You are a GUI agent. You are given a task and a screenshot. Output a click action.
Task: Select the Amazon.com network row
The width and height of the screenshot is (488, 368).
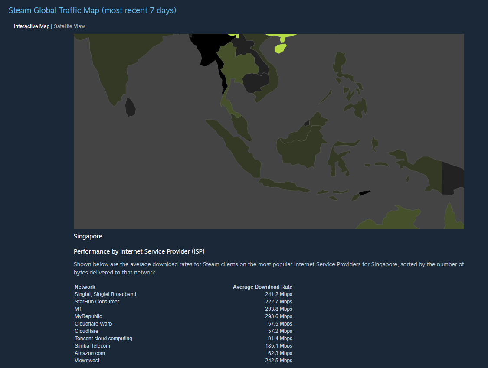pyautogui.click(x=183, y=353)
